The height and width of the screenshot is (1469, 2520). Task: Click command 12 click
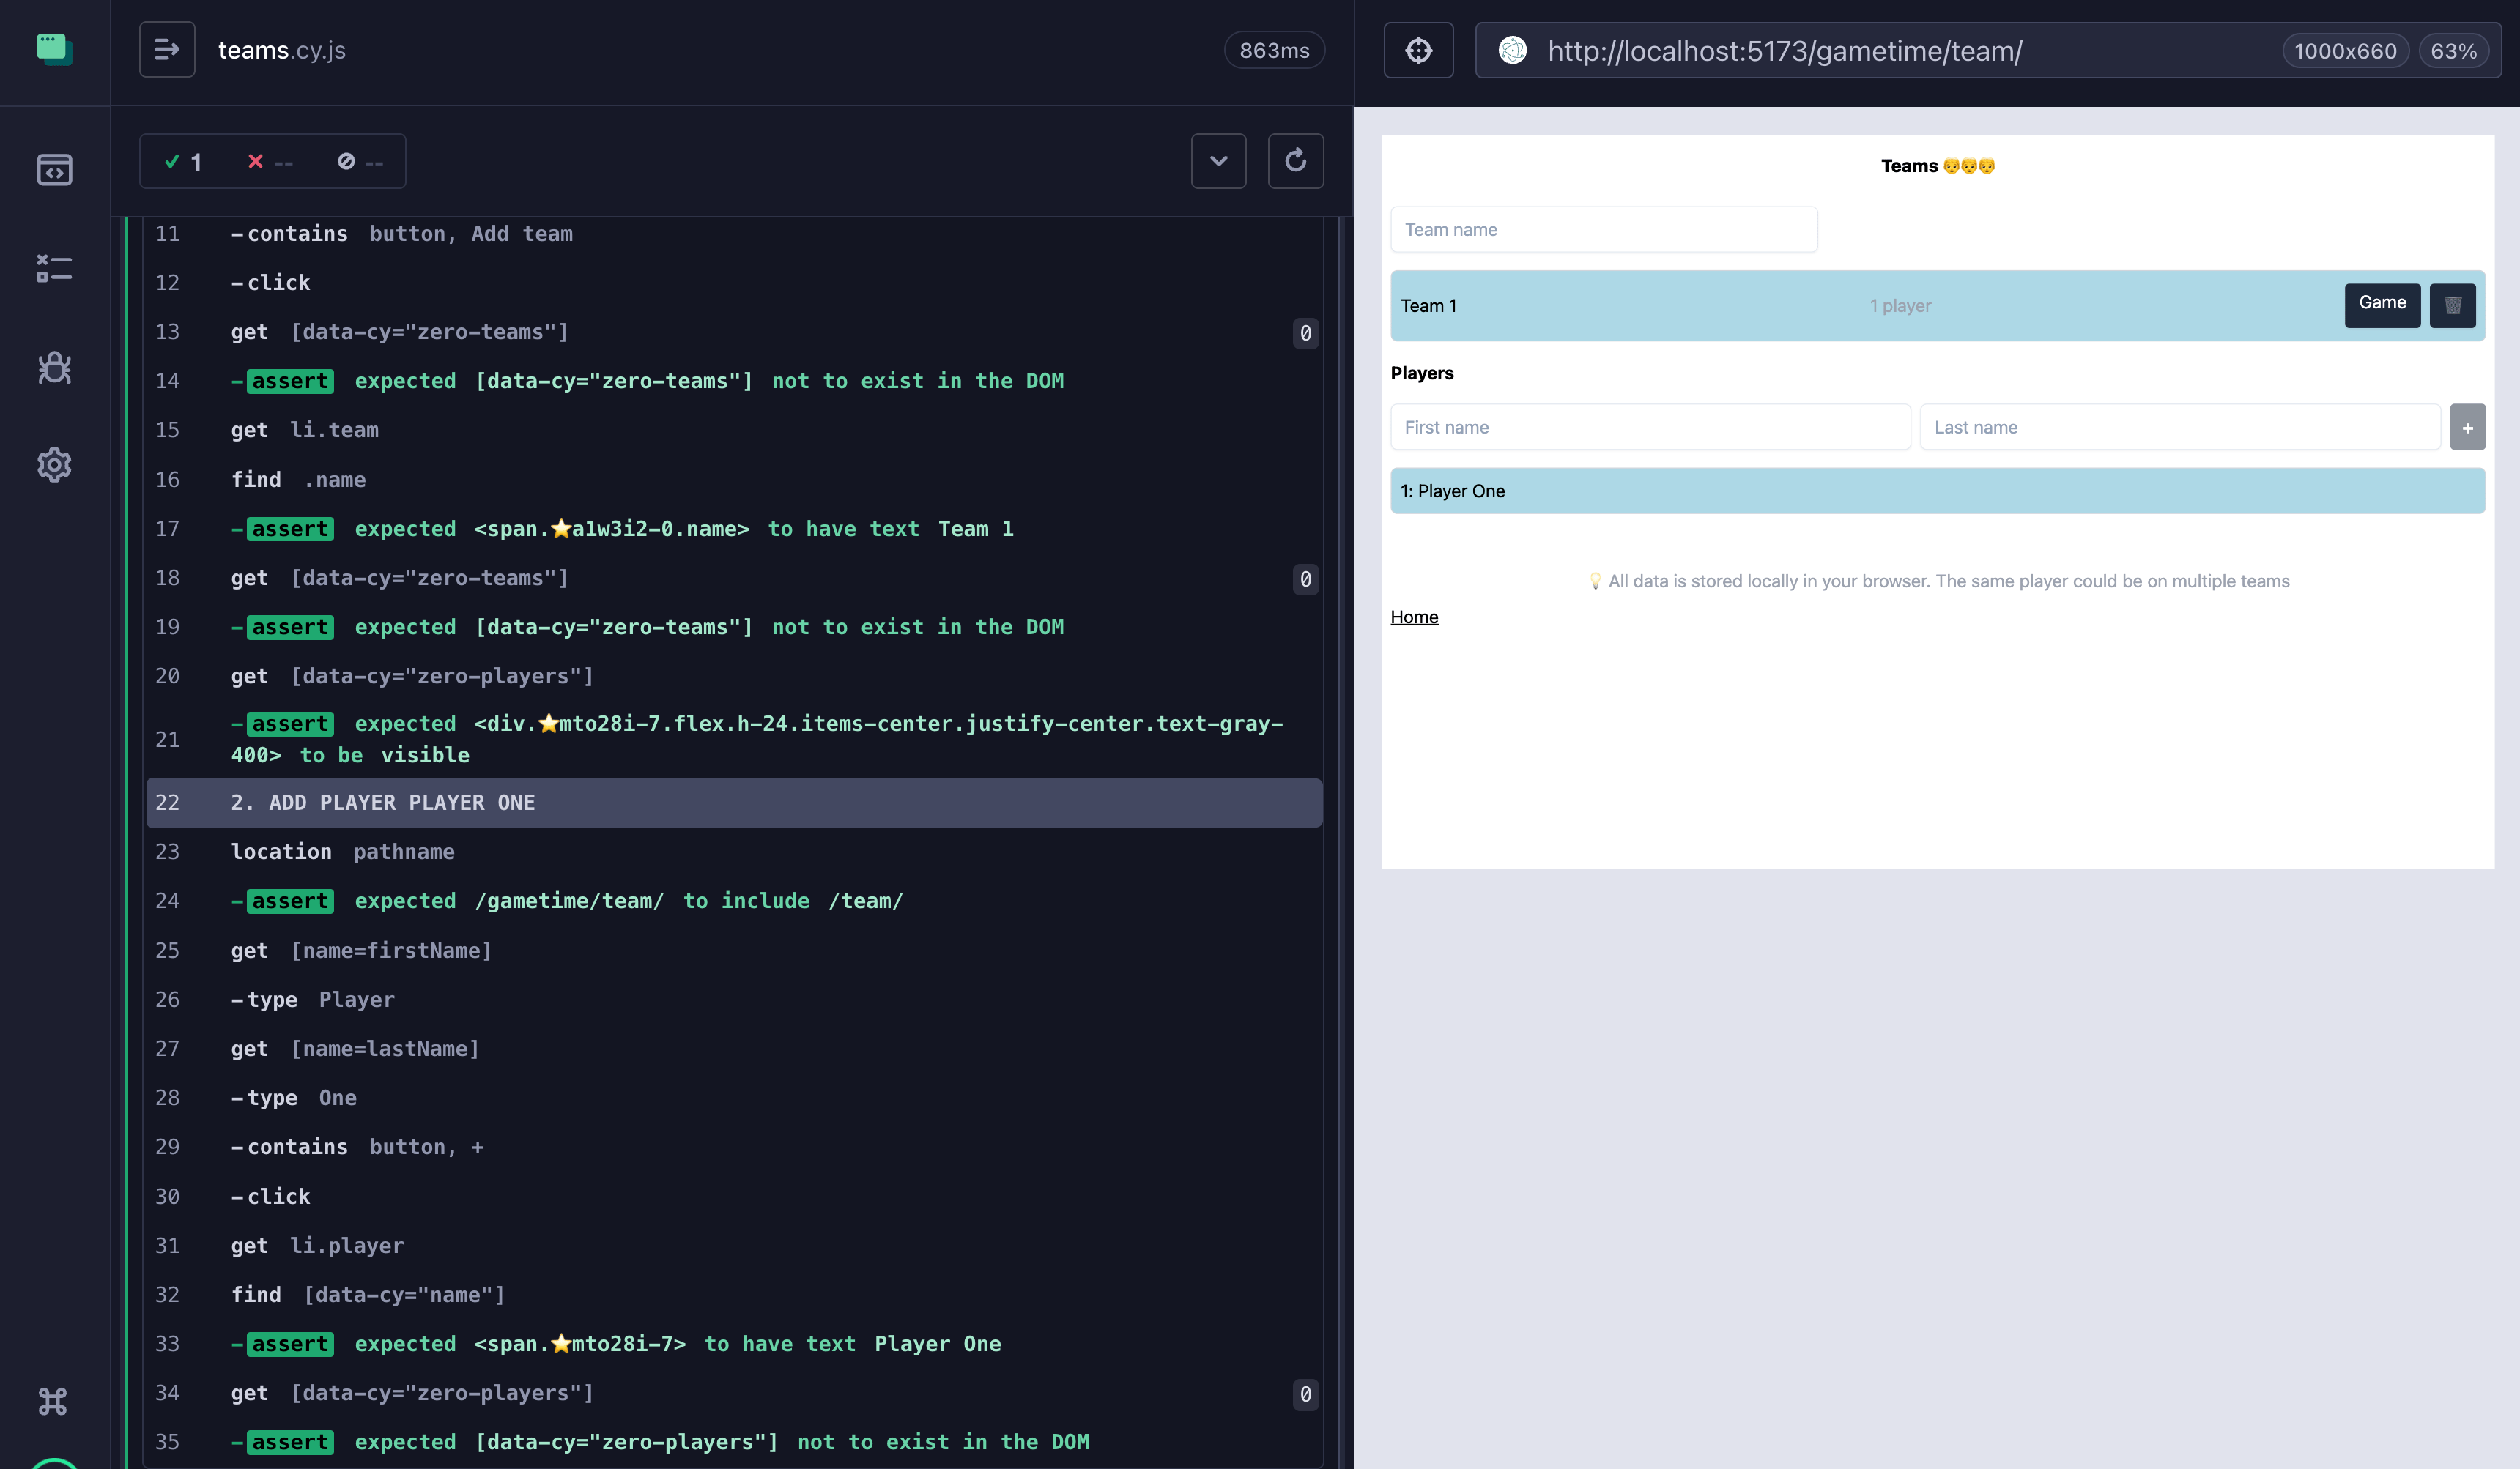[x=734, y=283]
